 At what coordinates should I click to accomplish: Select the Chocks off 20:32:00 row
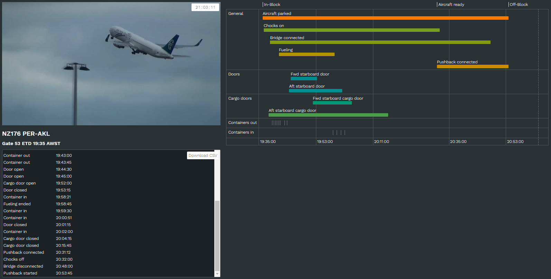coord(109,259)
